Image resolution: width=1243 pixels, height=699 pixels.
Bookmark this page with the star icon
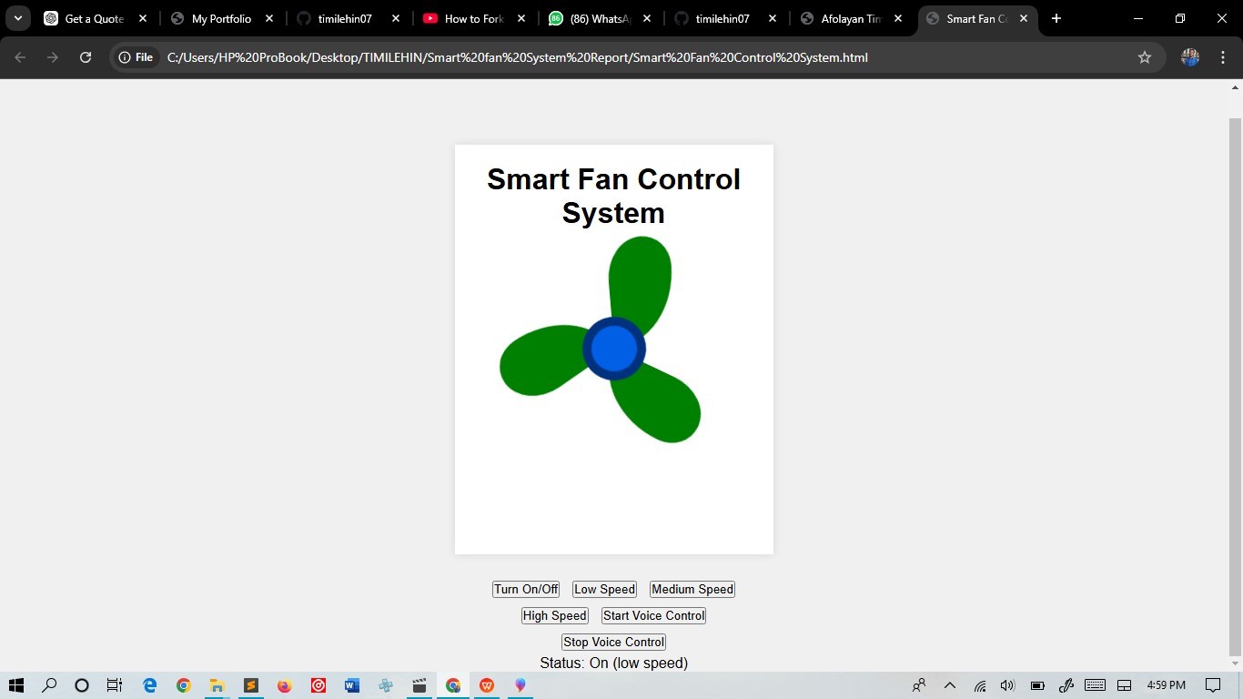click(1145, 57)
